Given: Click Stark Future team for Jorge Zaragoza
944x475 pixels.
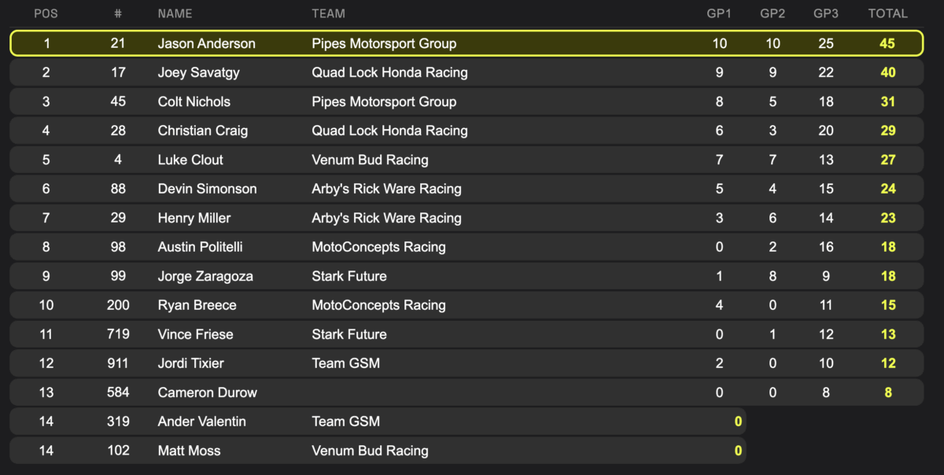Looking at the screenshot, I should (348, 277).
